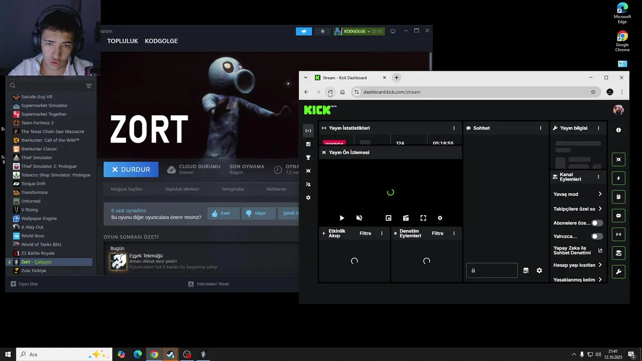Toggle the Abonelere özel switch
This screenshot has width=642, height=361.
[597, 223]
